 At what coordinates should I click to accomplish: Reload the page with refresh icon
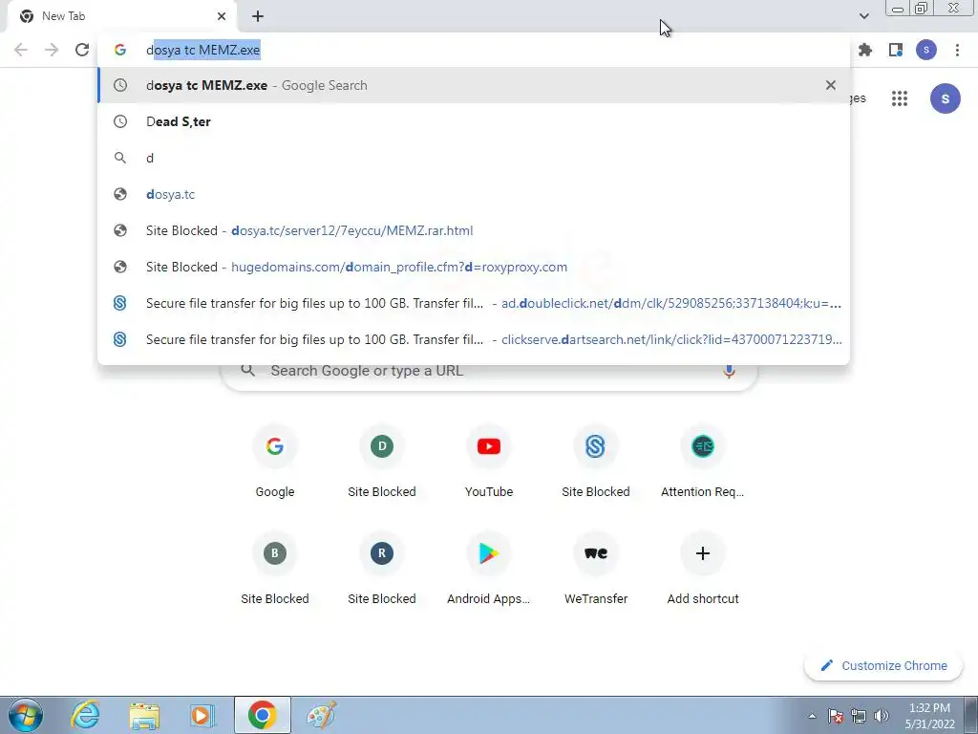point(82,50)
